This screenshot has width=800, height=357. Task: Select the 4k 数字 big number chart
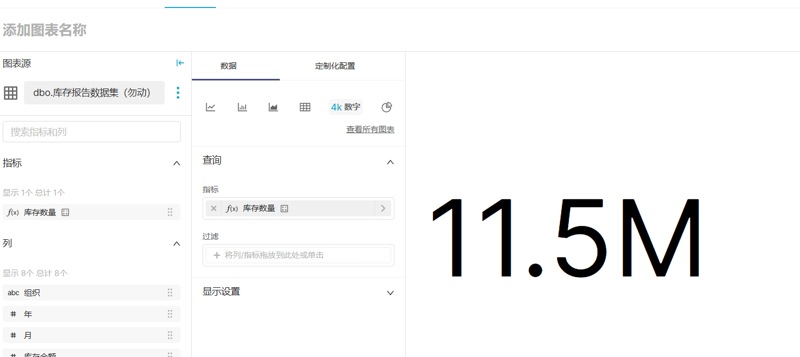[x=345, y=107]
